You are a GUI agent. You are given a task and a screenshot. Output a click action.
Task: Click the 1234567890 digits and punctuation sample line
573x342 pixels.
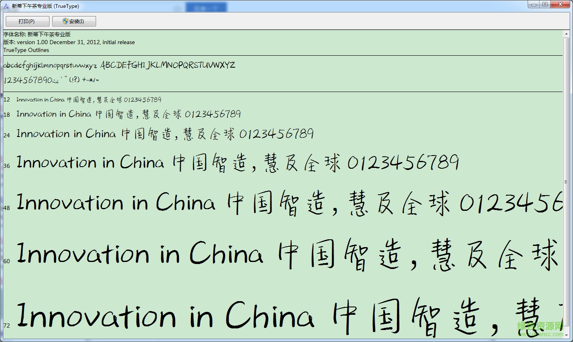click(x=51, y=80)
